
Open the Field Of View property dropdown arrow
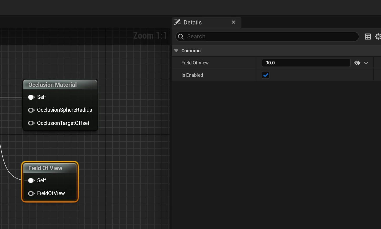[366, 63]
